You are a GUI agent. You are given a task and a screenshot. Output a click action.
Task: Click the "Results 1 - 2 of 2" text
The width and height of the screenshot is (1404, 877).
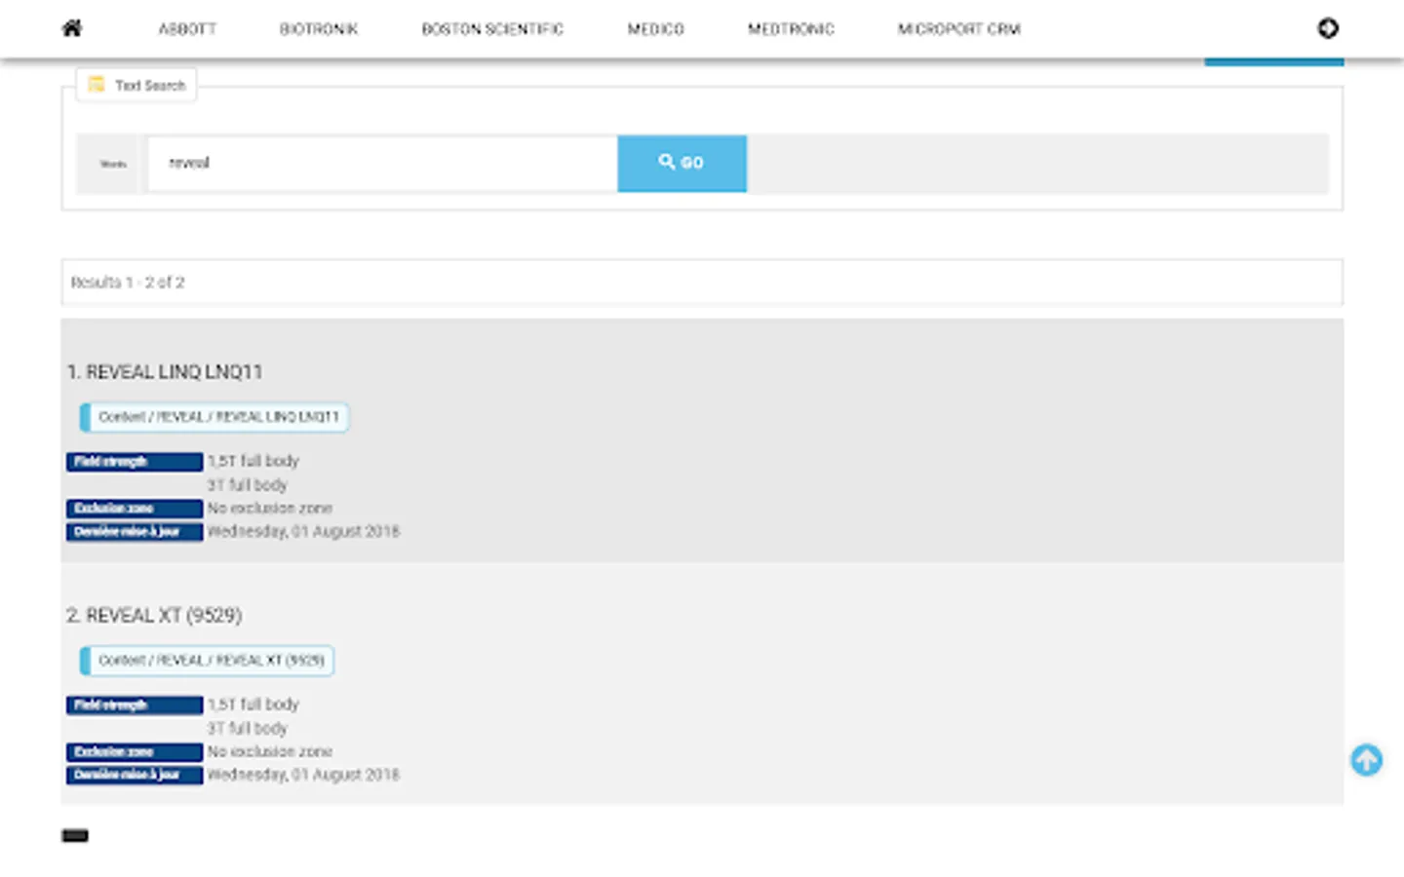click(x=128, y=283)
